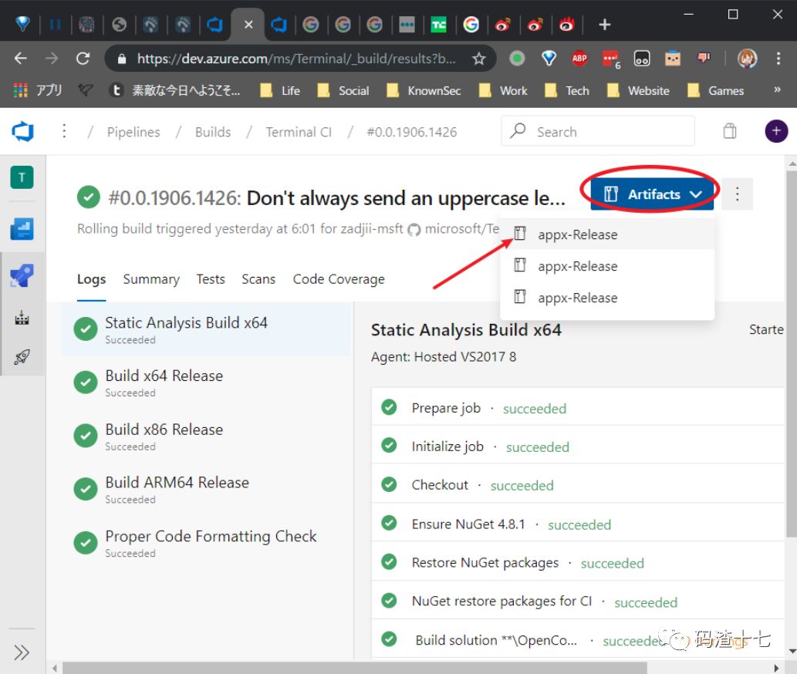
Task: Select Proper Code Formatting Check job
Action: [x=206, y=543]
